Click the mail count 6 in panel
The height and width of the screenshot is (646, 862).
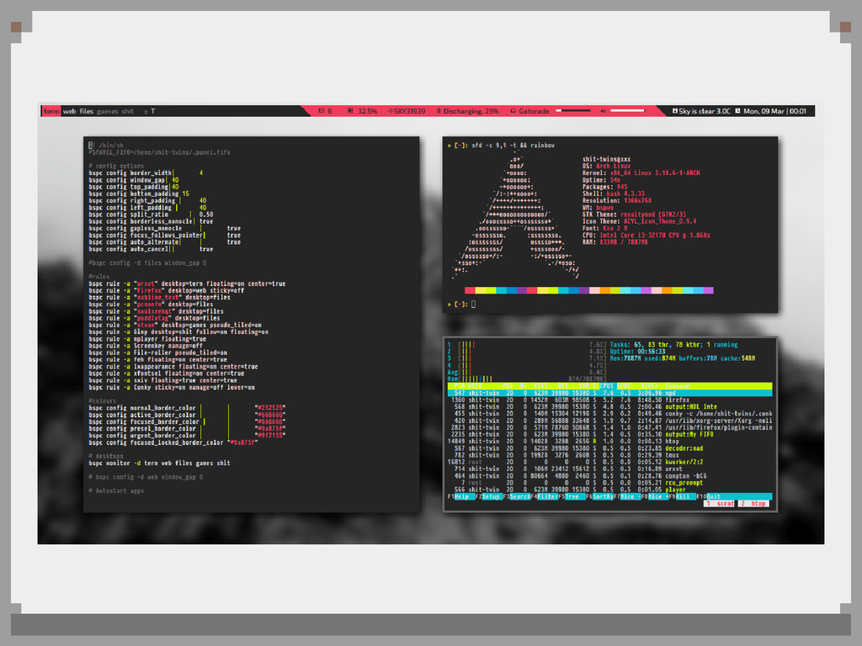point(330,111)
